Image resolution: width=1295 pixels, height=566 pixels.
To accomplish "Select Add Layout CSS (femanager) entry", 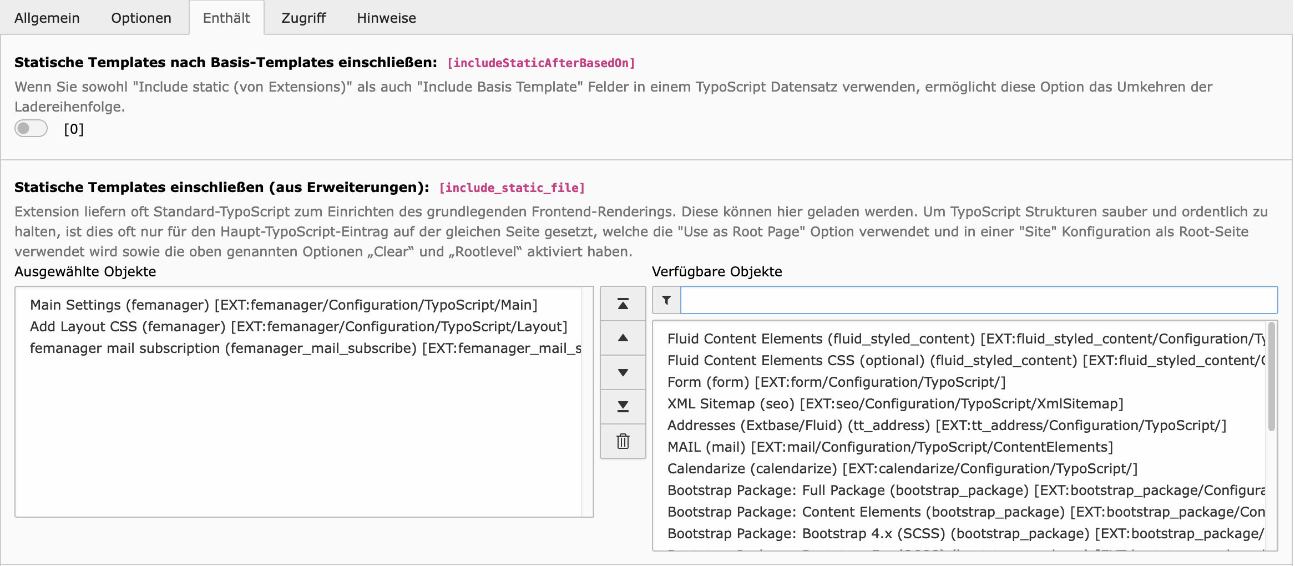I will point(299,326).
